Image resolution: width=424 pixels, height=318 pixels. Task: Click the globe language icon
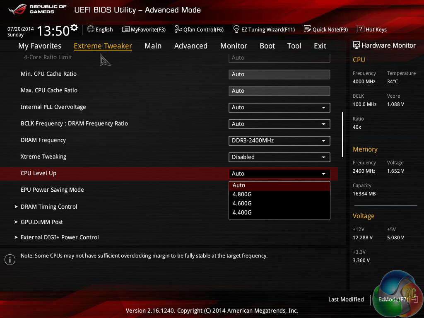coord(91,29)
